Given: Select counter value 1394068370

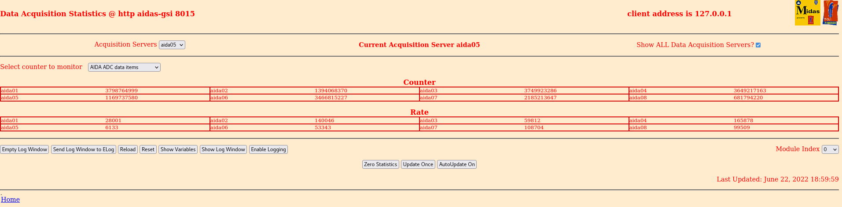Looking at the screenshot, I should pos(331,91).
